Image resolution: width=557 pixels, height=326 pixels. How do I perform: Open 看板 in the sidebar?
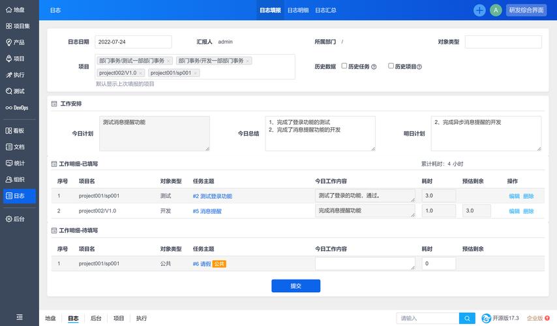pyautogui.click(x=15, y=130)
